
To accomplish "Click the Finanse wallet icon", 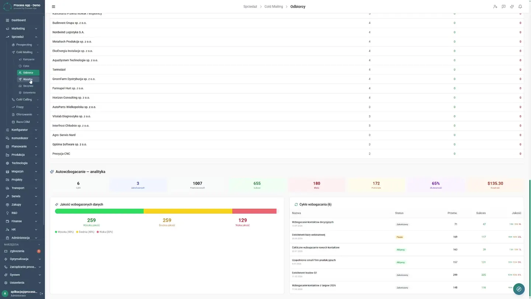I will (x=7, y=221).
